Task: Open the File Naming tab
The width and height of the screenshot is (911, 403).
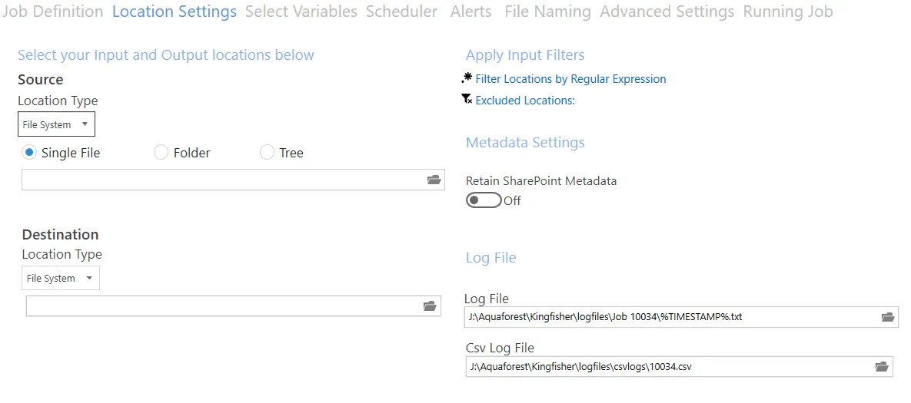Action: point(547,12)
